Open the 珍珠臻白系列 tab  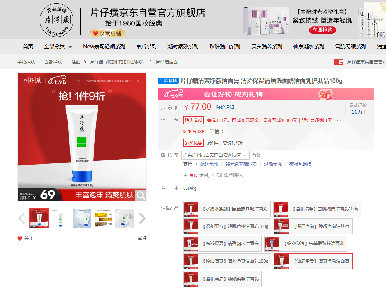point(225,47)
